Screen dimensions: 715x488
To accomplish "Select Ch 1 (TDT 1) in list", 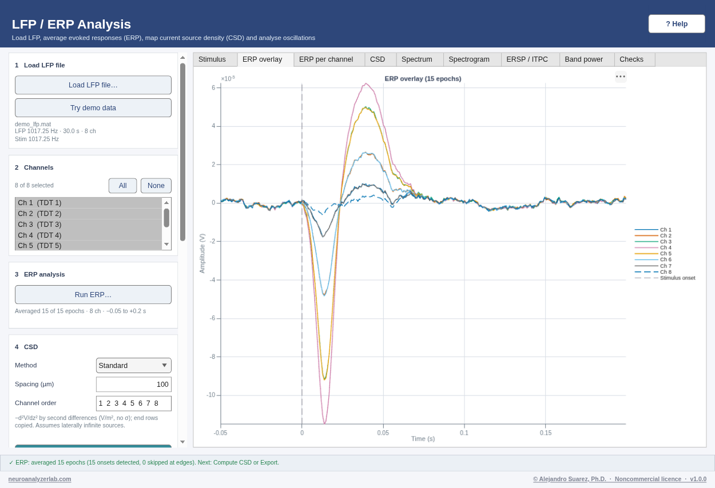I will pyautogui.click(x=89, y=203).
